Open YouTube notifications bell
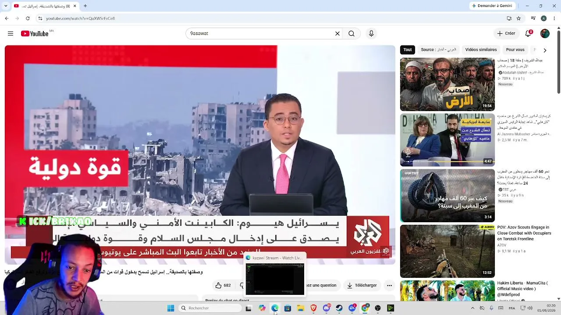Image resolution: width=561 pixels, height=315 pixels. (529, 34)
